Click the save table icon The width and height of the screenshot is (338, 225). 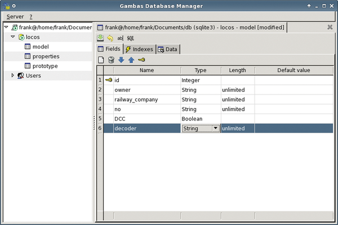coord(100,38)
